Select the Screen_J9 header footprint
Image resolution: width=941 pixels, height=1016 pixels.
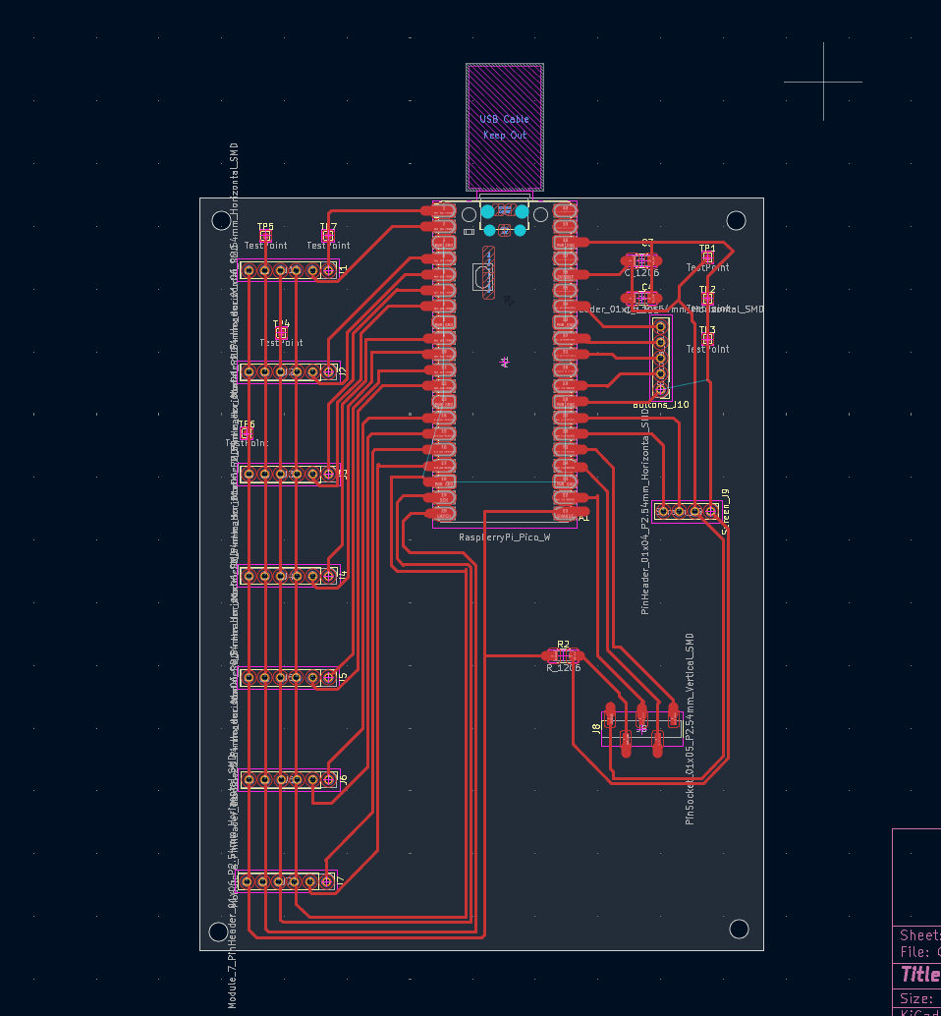[687, 511]
